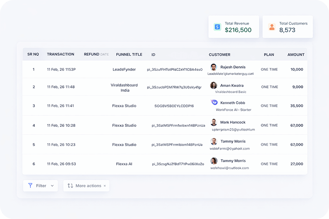
Task: Click Rajesh Dennis's avatar
Action: [x=214, y=67]
